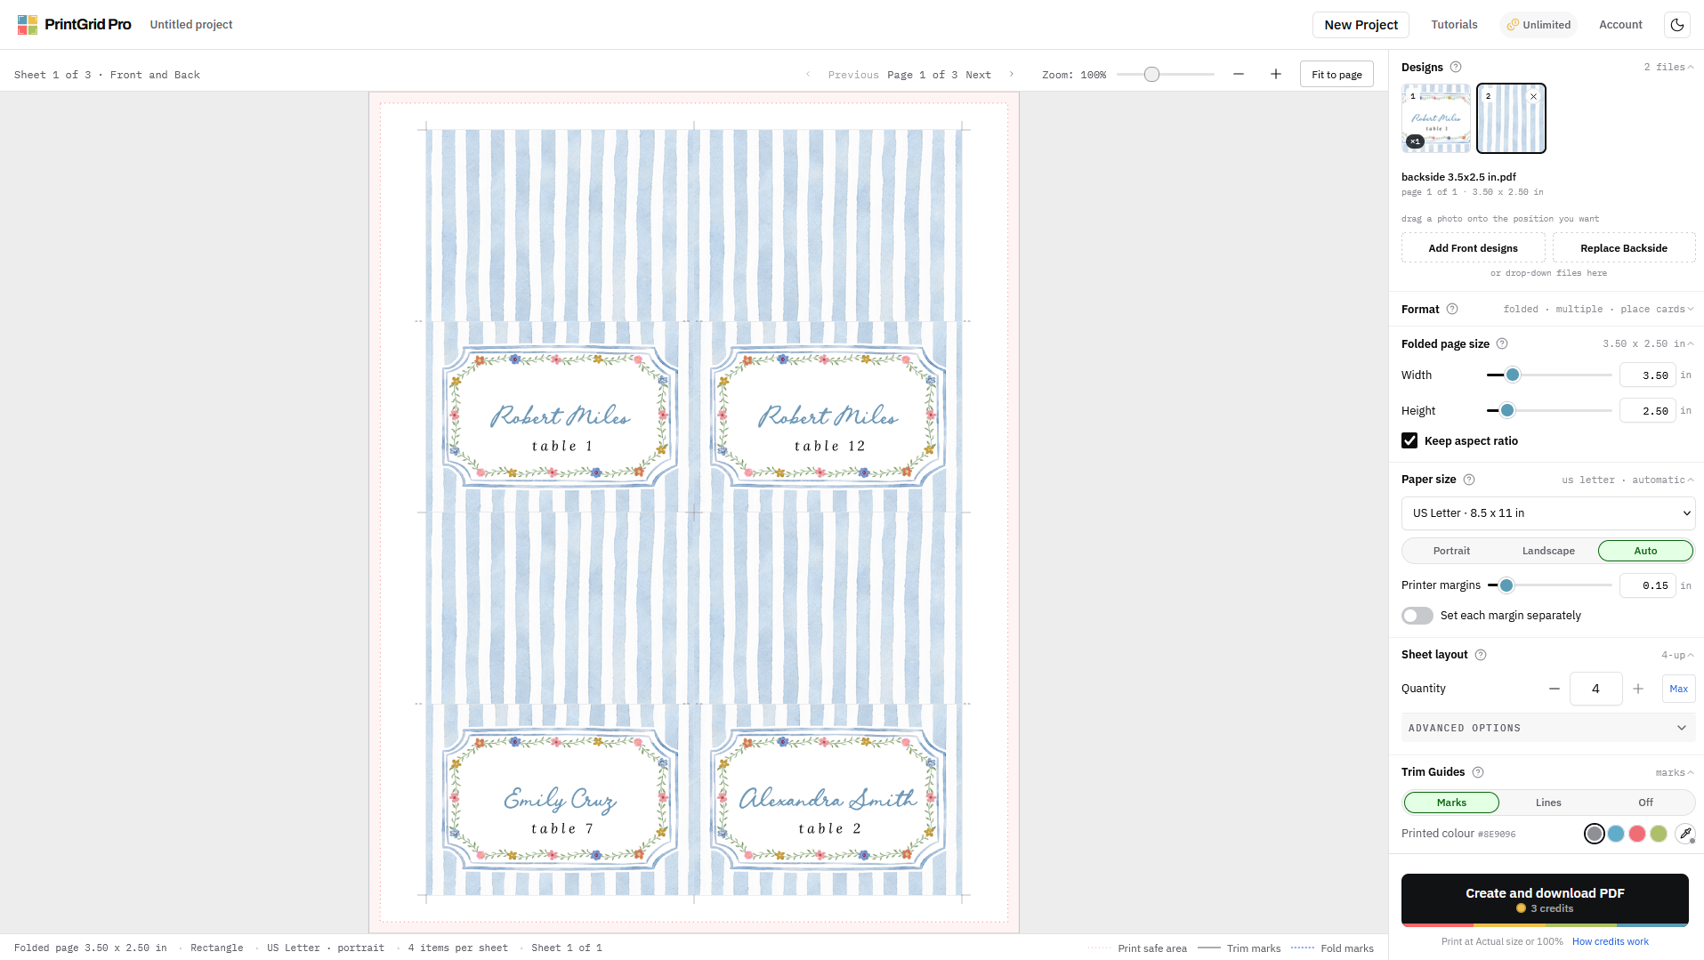This screenshot has height=960, width=1704.
Task: Open US Letter paper size dropdown
Action: 1548,513
